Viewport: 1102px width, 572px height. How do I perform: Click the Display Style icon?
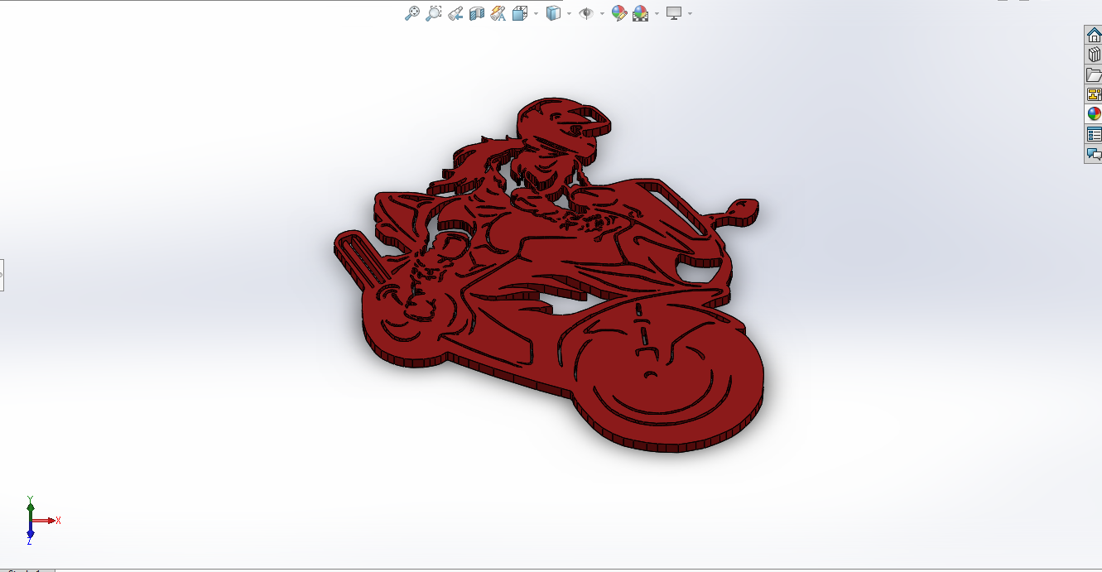[554, 13]
